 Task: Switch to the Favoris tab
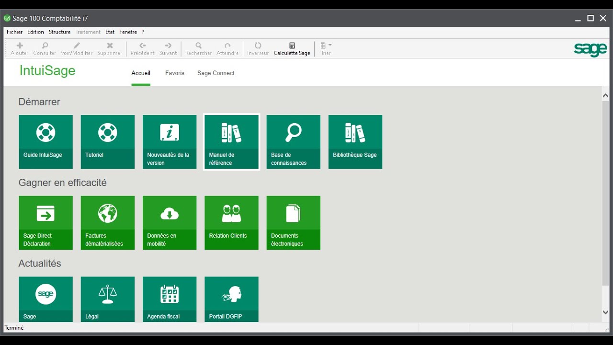174,73
